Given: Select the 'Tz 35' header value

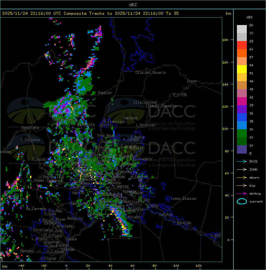Looking at the screenshot, I should (x=172, y=13).
